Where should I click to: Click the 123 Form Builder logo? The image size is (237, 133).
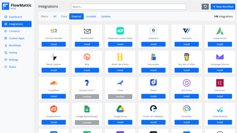point(54,31)
